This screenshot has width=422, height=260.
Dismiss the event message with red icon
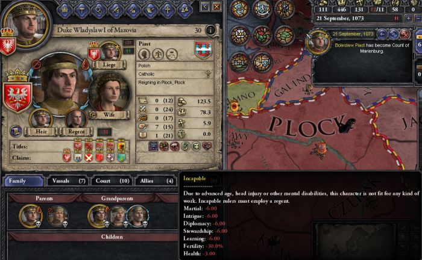coord(405,34)
